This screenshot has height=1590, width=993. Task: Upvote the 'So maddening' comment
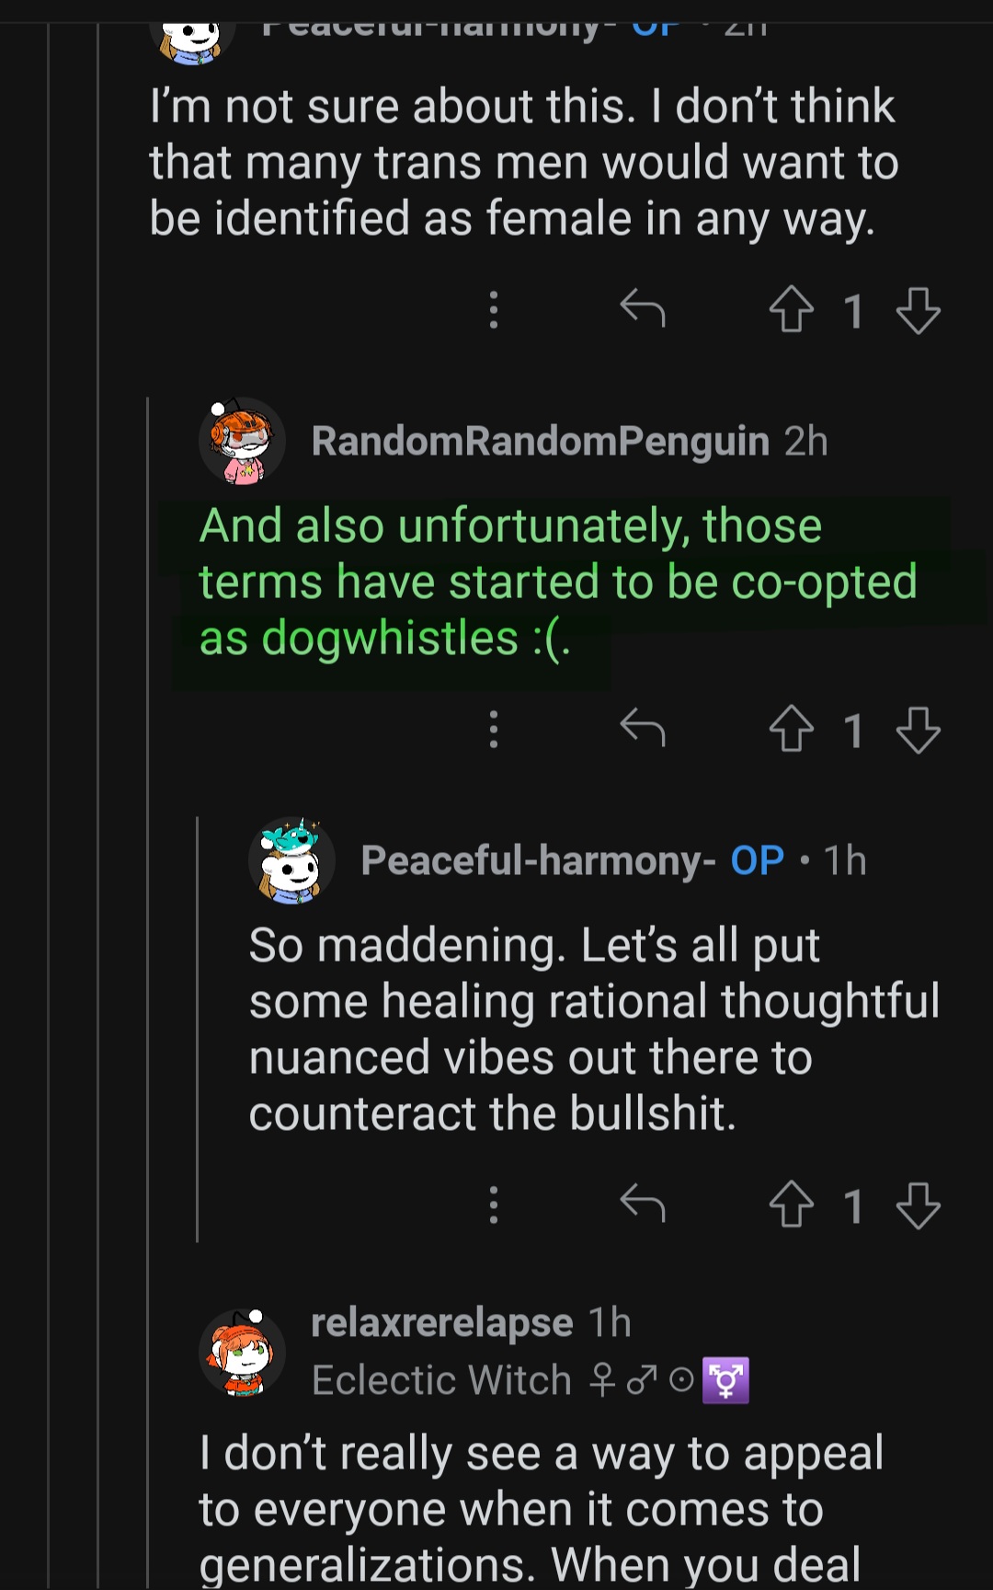(x=791, y=1204)
